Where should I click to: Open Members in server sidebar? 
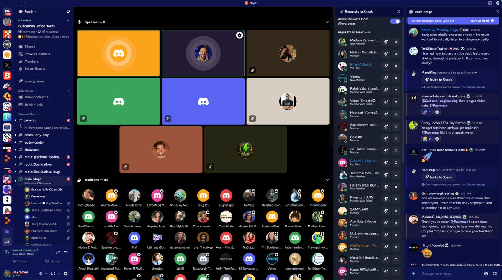click(44, 61)
